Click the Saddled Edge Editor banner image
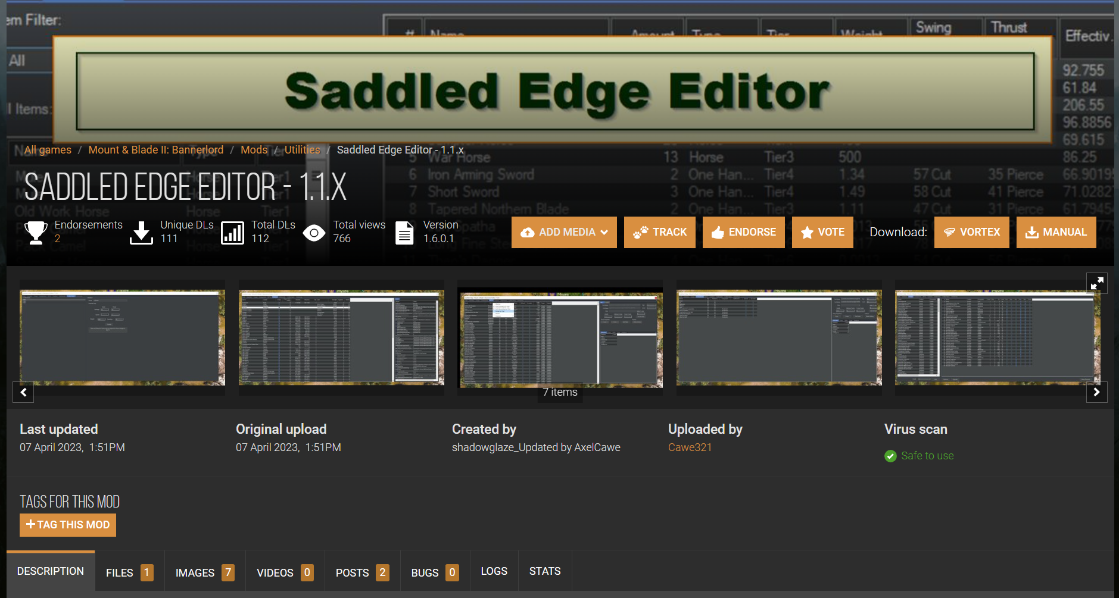The width and height of the screenshot is (1119, 598). click(553, 90)
